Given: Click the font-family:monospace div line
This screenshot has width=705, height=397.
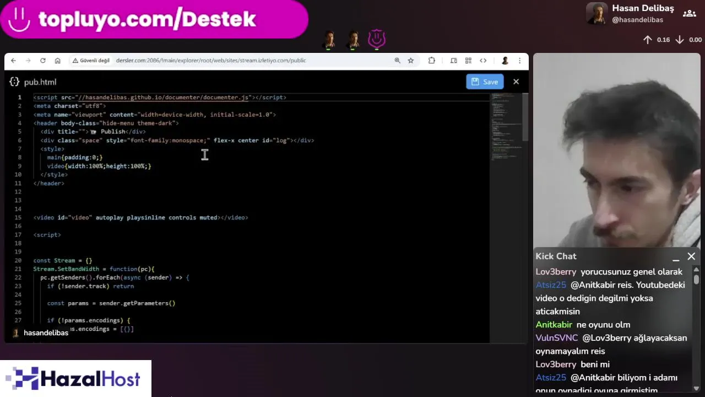Looking at the screenshot, I should click(x=177, y=141).
